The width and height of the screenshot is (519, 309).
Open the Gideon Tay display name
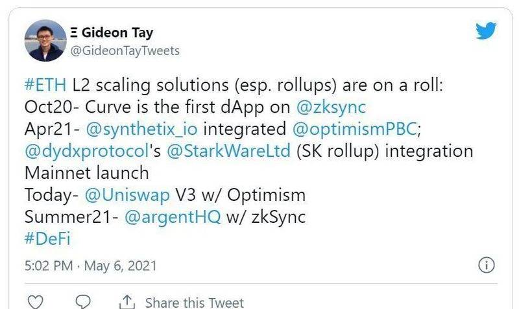point(112,32)
